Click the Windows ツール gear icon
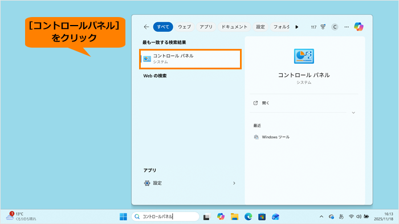Viewport: 399px width, 224px height. coord(256,137)
